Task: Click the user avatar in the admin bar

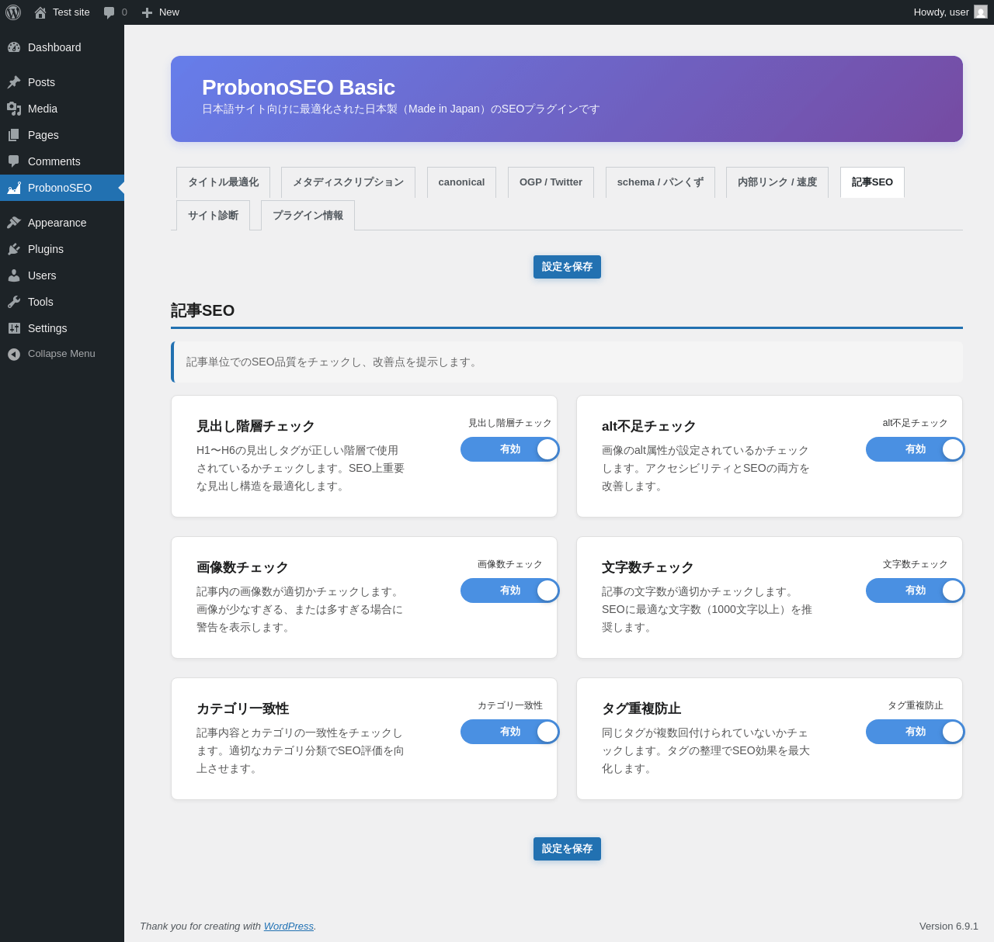Action: [x=981, y=12]
